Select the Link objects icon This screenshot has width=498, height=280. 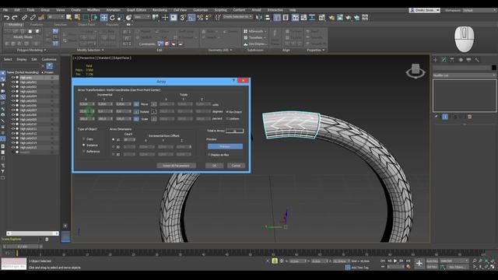(24, 18)
